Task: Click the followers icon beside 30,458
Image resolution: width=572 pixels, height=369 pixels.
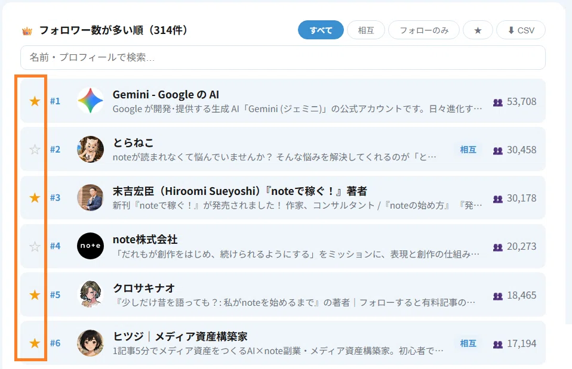Action: coord(498,151)
